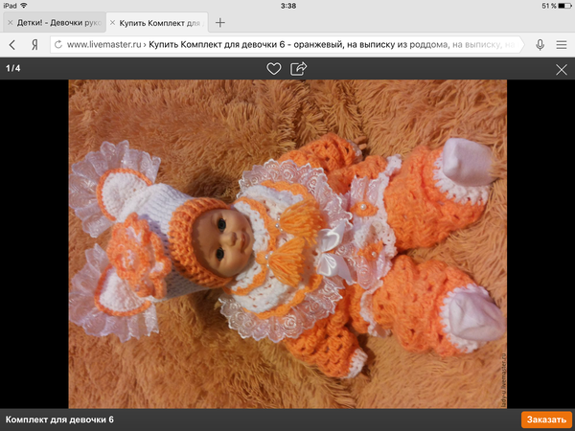Open the browser hamburger menu
Viewport: 575px width, 431px height.
tap(562, 45)
